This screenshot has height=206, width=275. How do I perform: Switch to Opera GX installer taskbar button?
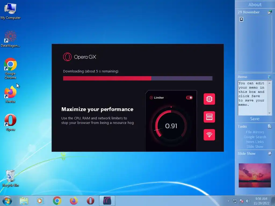click(x=107, y=201)
